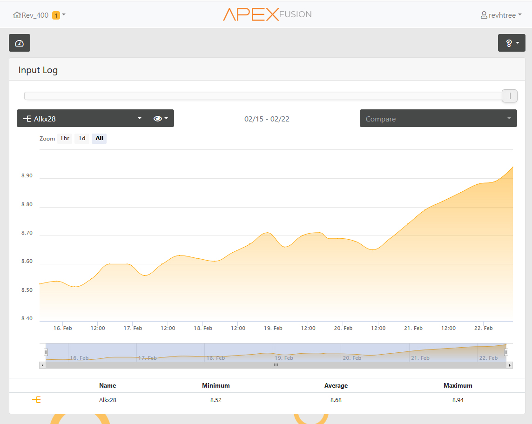Set chart zoom to 1hr
Viewport: 532px width, 424px height.
(x=65, y=138)
